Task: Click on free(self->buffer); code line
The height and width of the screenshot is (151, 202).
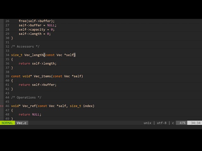Action: coord(37,21)
